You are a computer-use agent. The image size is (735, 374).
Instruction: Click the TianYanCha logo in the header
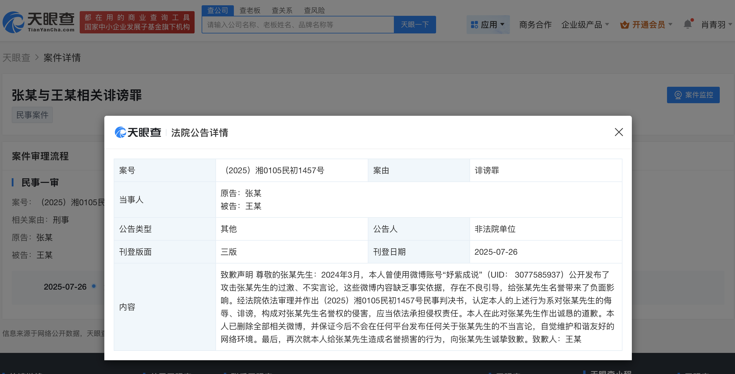(39, 22)
